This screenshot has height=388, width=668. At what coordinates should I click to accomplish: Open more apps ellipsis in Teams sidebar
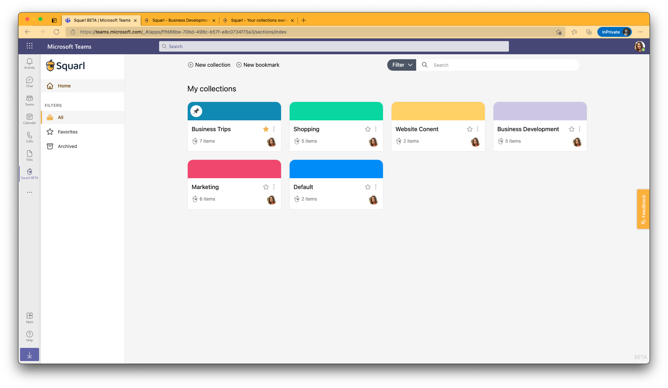pyautogui.click(x=30, y=192)
